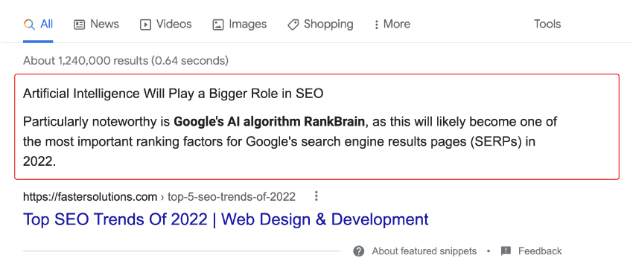Screen dimensions: 633x278
Task: Switch to the Images tab
Action: 239,25
